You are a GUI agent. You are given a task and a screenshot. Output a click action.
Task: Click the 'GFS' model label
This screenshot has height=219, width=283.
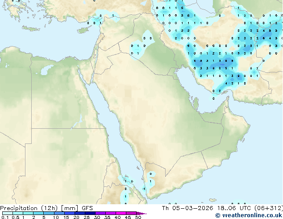pos(87,208)
